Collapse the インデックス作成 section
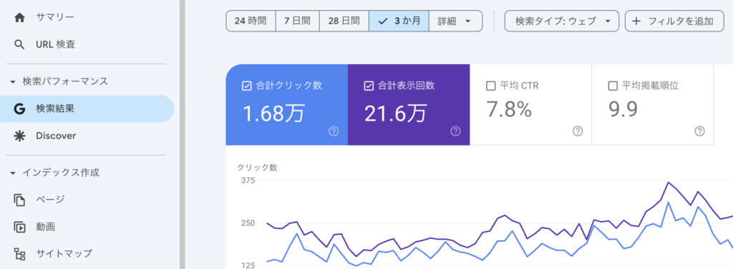Screen dimensions: 733x269 (13, 173)
